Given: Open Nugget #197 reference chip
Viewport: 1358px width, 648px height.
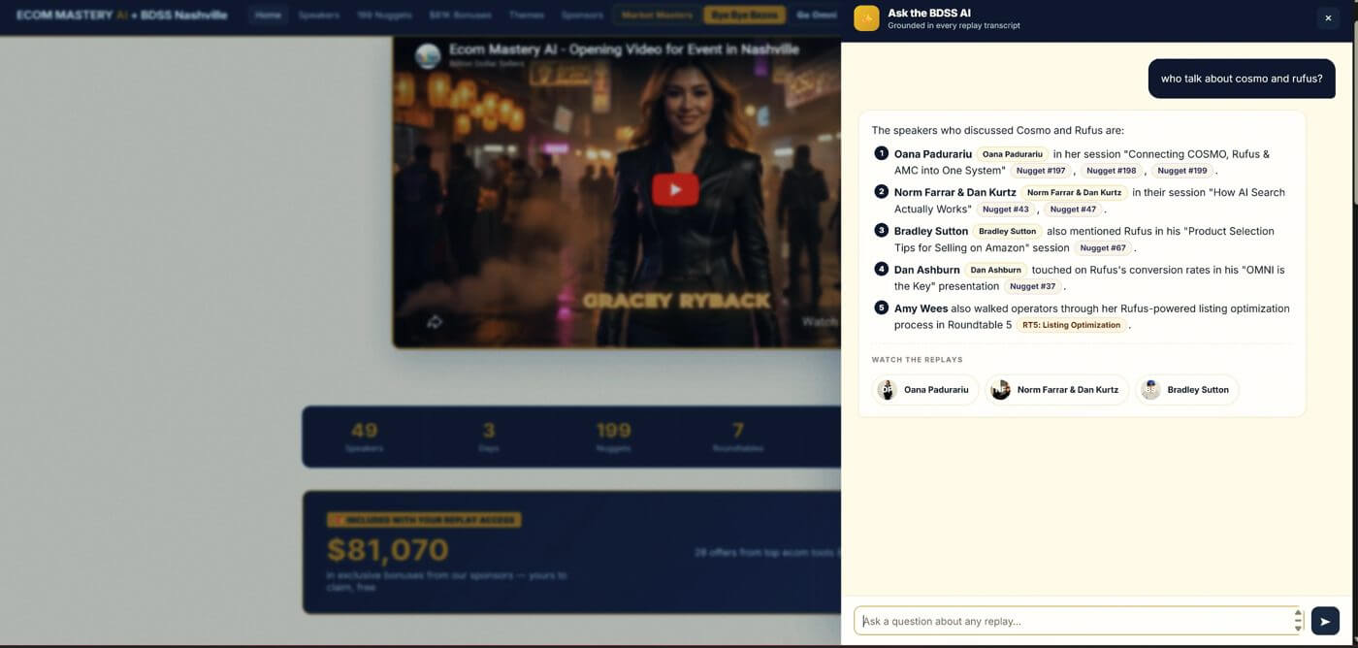Looking at the screenshot, I should pyautogui.click(x=1041, y=171).
